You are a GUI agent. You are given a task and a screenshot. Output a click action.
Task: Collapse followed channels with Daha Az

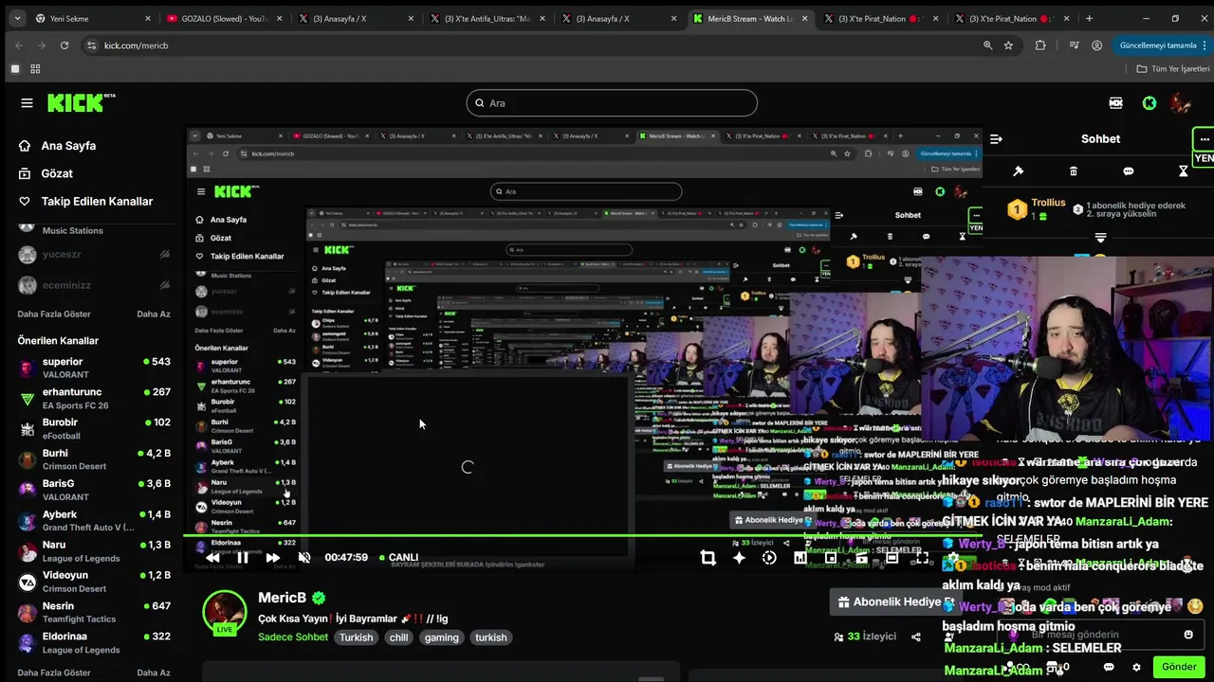click(x=154, y=314)
